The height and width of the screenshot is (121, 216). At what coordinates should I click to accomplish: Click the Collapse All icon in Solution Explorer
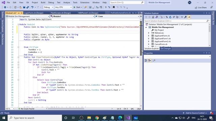pos(174,17)
